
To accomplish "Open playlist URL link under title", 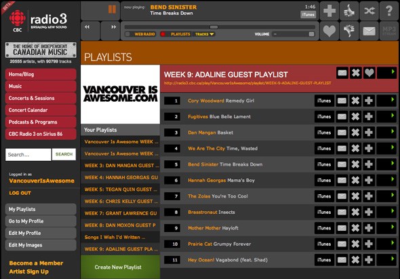I will pos(247,83).
